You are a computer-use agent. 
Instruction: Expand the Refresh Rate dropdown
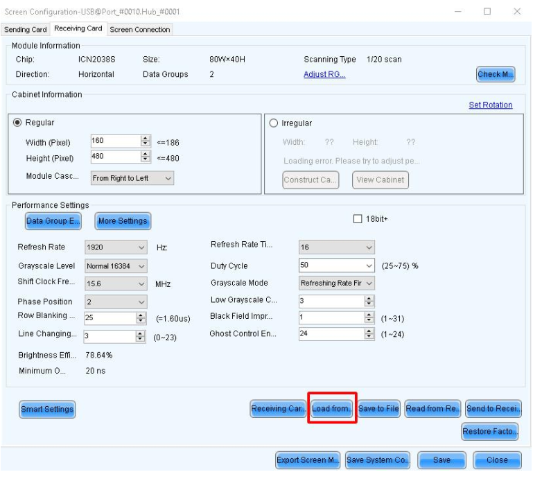(x=116, y=246)
